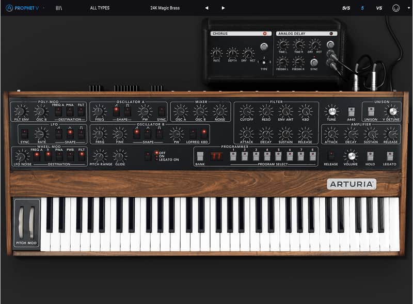
Task: Disable the Analog Delay effect
Action: [x=331, y=34]
